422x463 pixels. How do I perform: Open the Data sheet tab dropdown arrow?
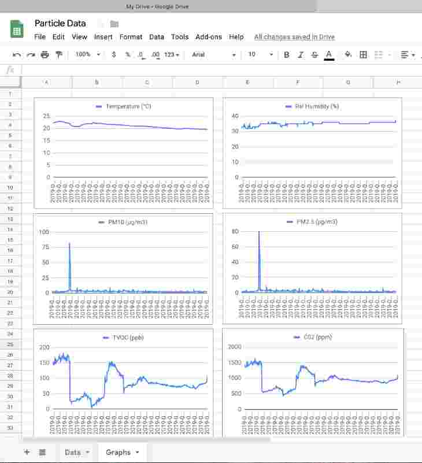click(x=87, y=452)
